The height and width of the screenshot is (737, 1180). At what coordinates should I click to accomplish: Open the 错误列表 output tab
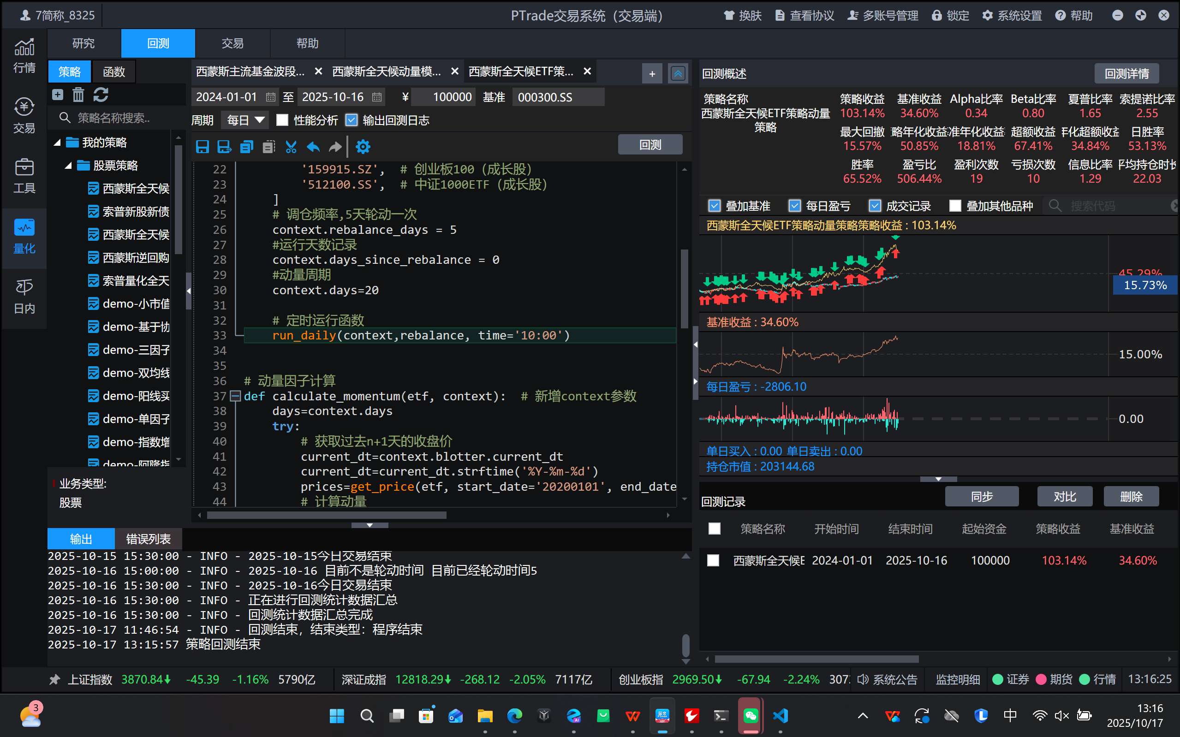(148, 539)
